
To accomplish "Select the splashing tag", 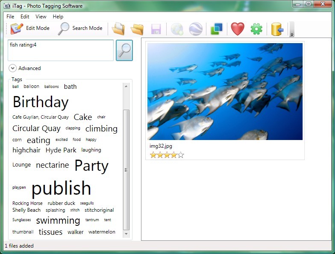I will (56, 210).
